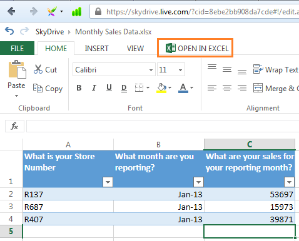Toggle double underline formatting
This screenshot has width=299, height=241.
click(124, 88)
